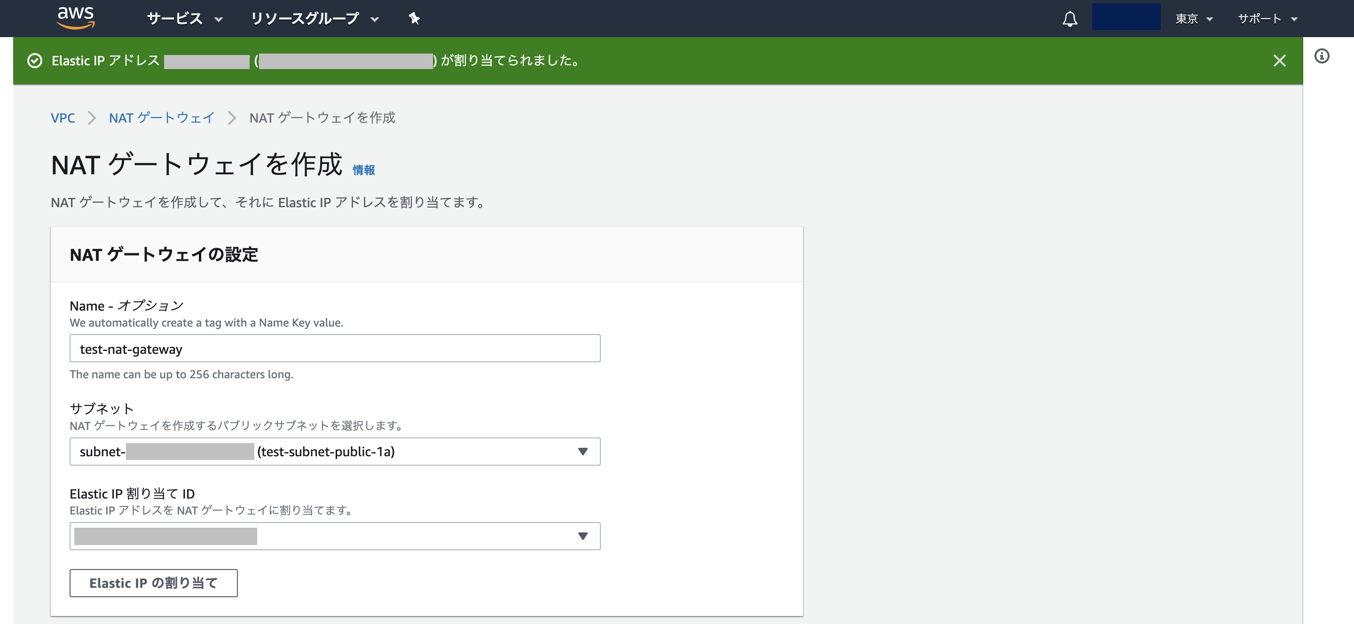Expand the サポート dropdown
This screenshot has height=624, width=1354.
pyautogui.click(x=1267, y=18)
